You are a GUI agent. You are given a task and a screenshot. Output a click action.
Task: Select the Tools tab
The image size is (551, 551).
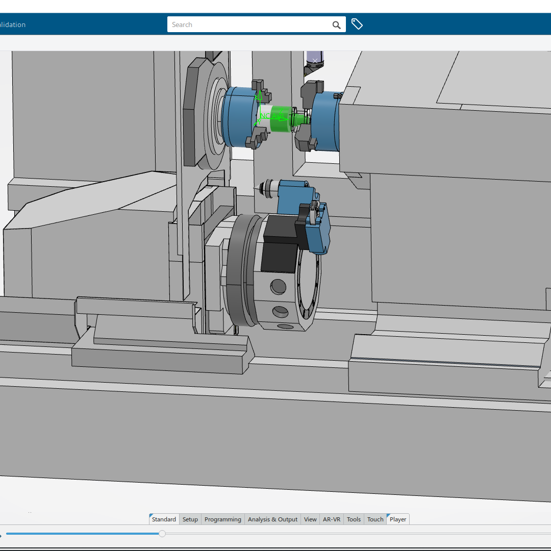[x=354, y=519]
